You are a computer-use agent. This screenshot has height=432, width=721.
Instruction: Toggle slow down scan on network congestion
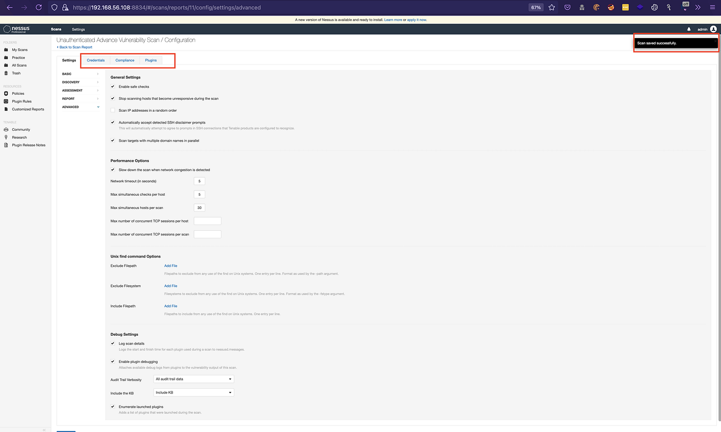click(x=113, y=170)
